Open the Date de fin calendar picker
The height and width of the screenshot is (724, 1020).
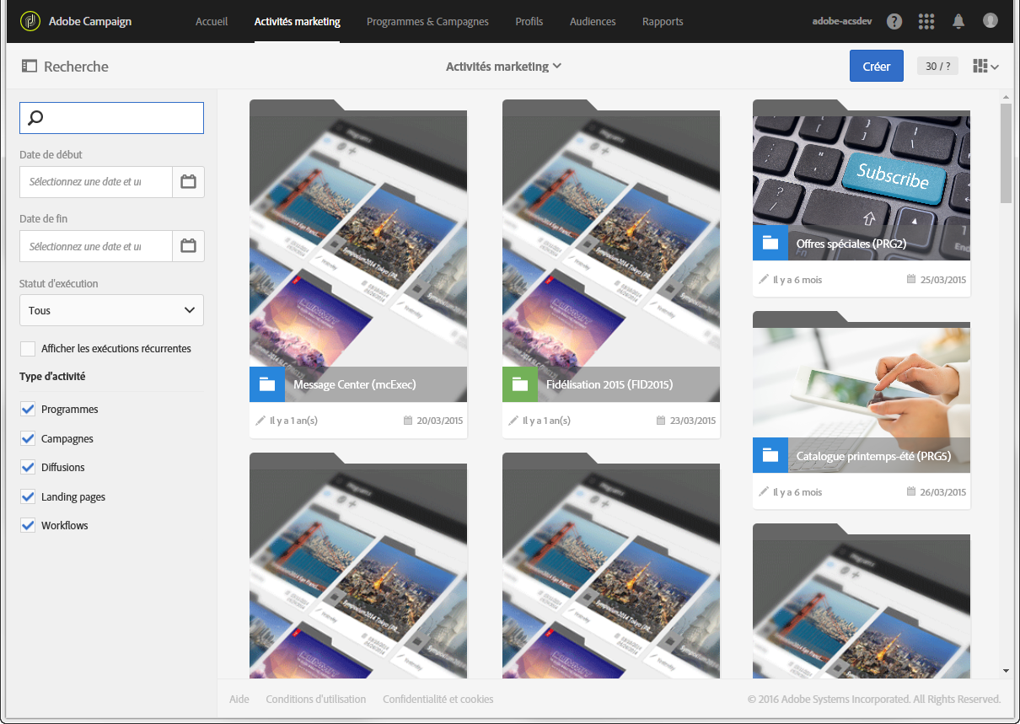coord(188,246)
